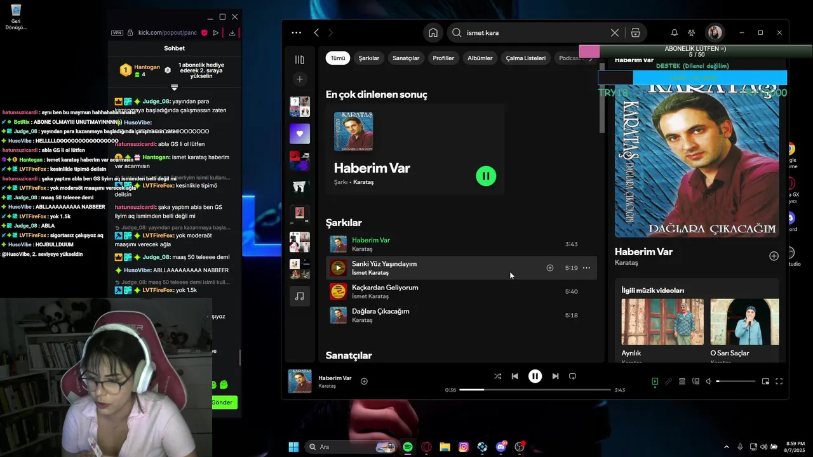Open the Haberim Var top-result album cover
The height and width of the screenshot is (457, 813).
(353, 132)
